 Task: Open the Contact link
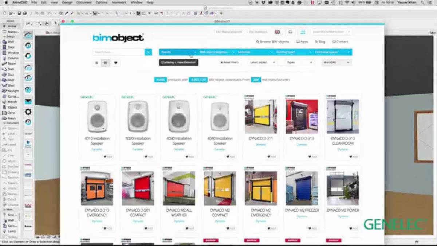click(x=340, y=42)
